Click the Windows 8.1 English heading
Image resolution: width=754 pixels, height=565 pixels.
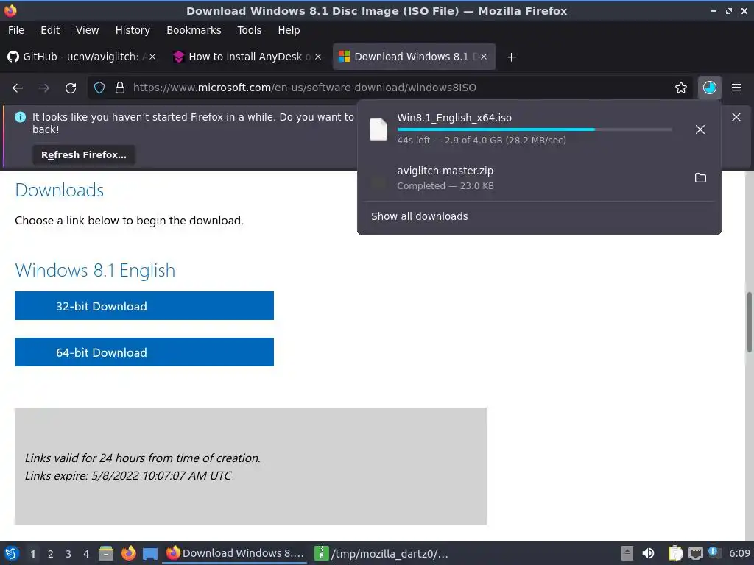coord(95,270)
